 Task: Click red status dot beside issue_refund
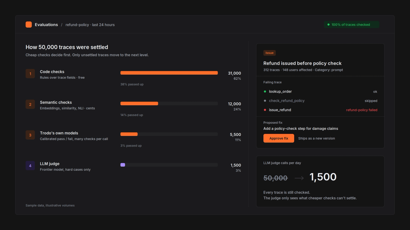click(x=265, y=110)
